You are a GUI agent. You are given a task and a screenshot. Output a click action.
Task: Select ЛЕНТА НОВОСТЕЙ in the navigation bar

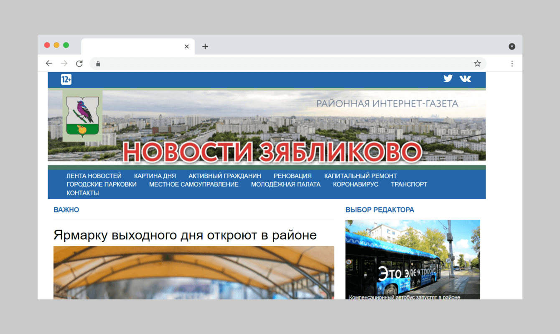point(94,176)
